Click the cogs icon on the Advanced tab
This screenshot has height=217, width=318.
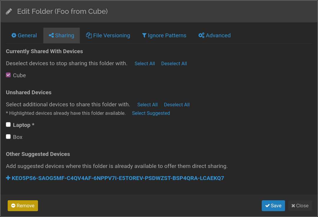[201, 35]
